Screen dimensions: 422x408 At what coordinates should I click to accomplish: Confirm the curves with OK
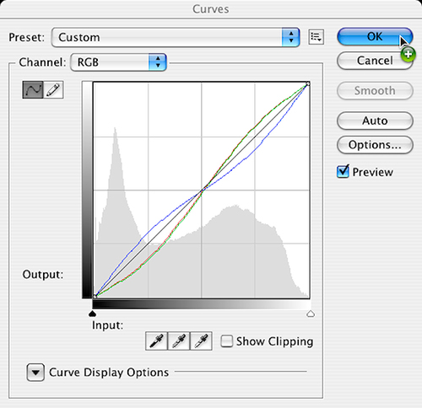[x=375, y=36]
